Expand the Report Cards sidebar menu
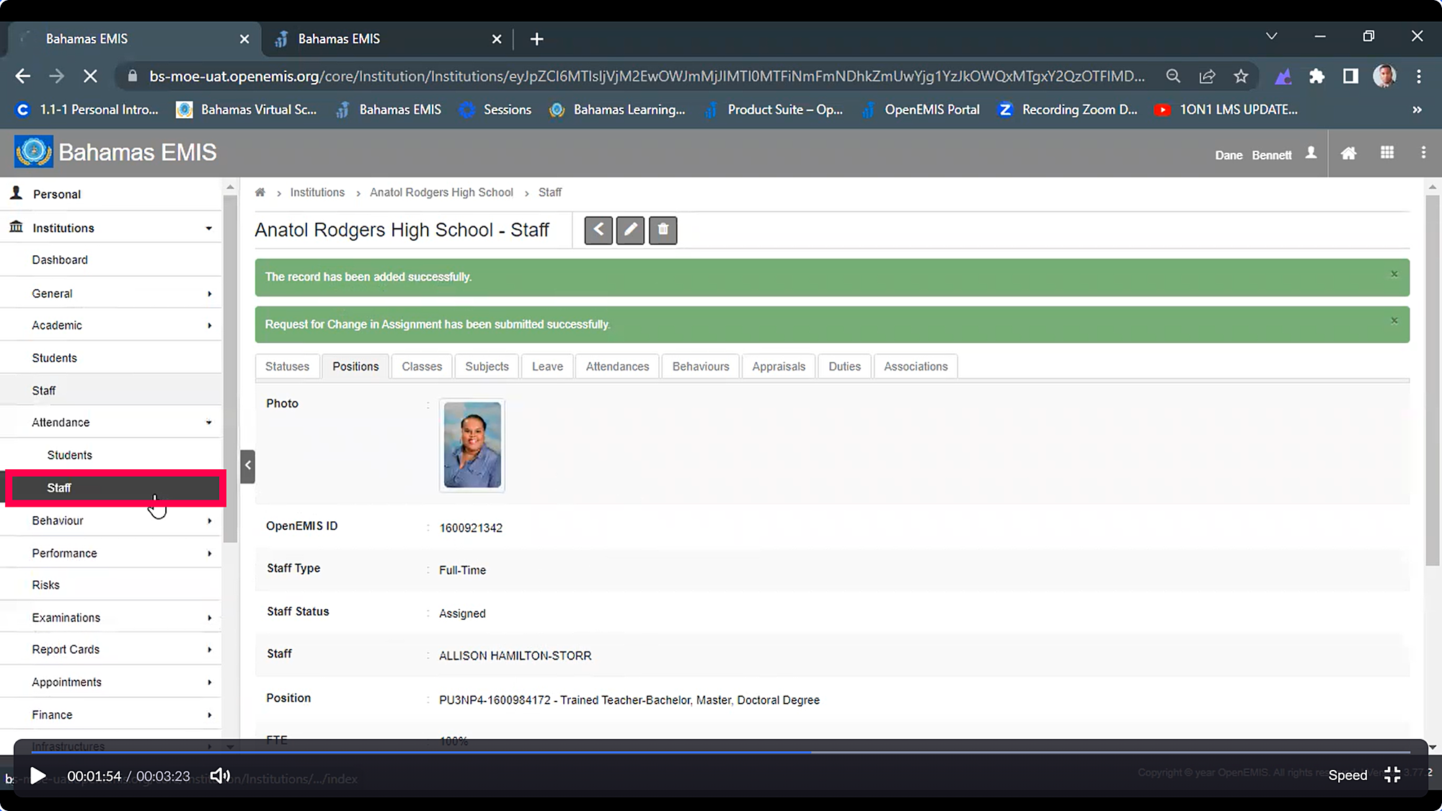This screenshot has height=811, width=1442. click(x=209, y=650)
